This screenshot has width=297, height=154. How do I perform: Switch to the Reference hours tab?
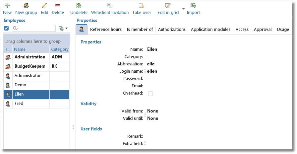[x=106, y=30]
